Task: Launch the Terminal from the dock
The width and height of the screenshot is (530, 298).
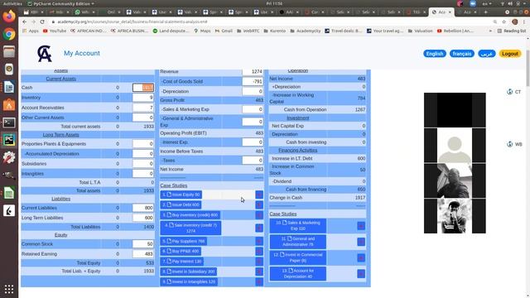Action: 9,123
